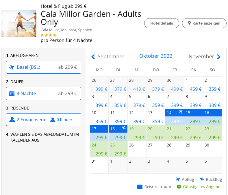The image size is (228, 195).
Task: Click the blue Reisezeitraum legend swatch
Action: [x=140, y=187]
